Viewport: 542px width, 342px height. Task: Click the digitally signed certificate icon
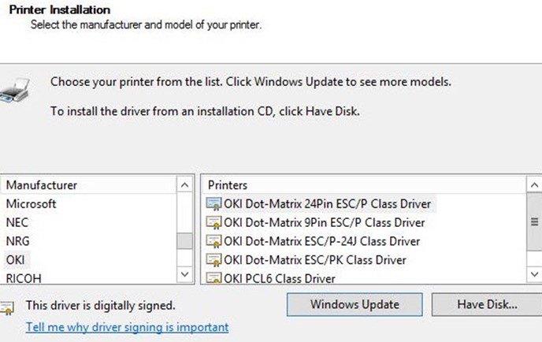[x=7, y=307]
